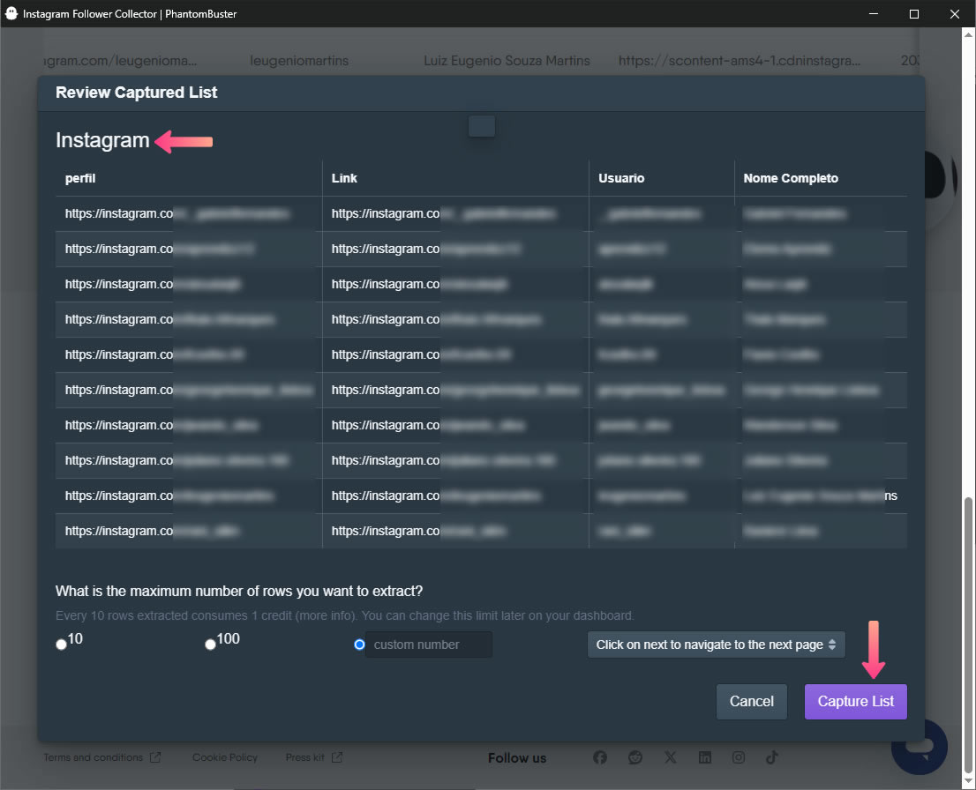Open the Facebook icon under Follow us
This screenshot has width=976, height=790.
(600, 757)
